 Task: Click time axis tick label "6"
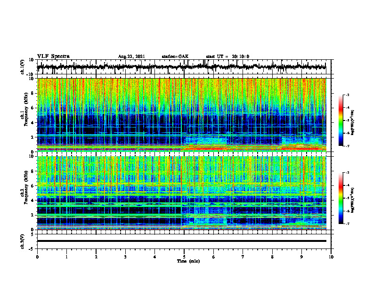214,257
